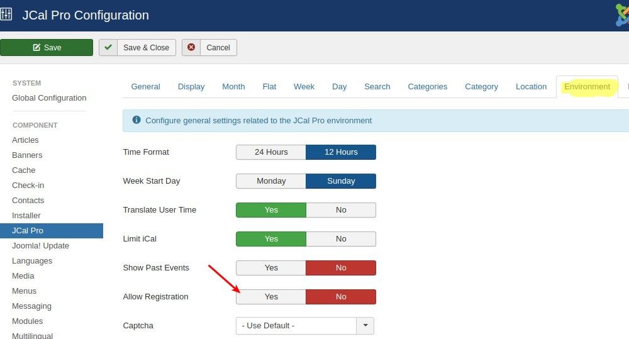Open Menus component settings
The image size is (629, 339).
point(24,291)
